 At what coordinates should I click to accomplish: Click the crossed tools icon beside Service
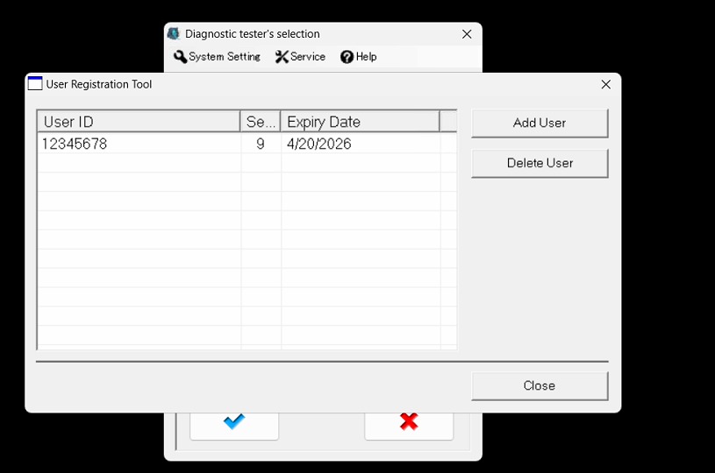point(282,56)
